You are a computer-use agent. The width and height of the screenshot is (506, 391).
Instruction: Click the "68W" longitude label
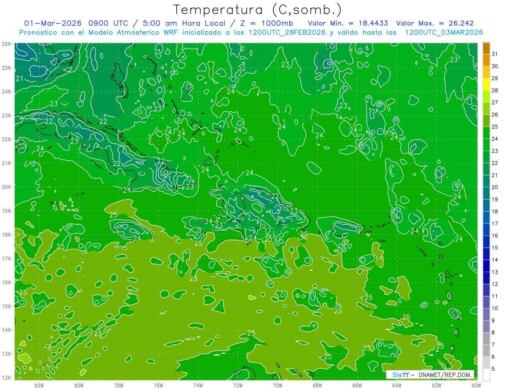point(318,385)
